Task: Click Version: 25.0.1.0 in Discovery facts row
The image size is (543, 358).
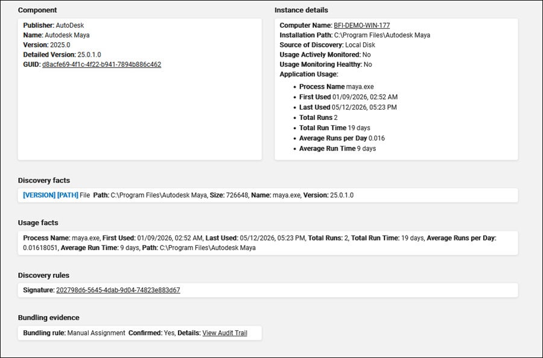Action: (328, 195)
